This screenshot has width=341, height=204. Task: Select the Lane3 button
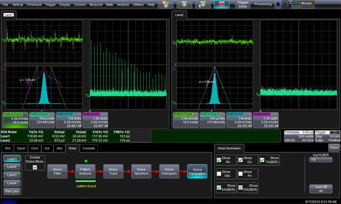tap(12, 175)
